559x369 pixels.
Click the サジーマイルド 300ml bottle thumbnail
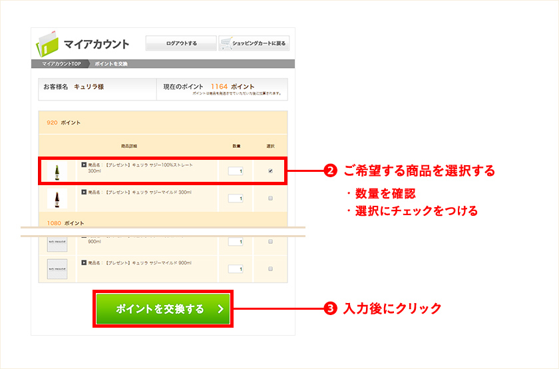coord(57,198)
